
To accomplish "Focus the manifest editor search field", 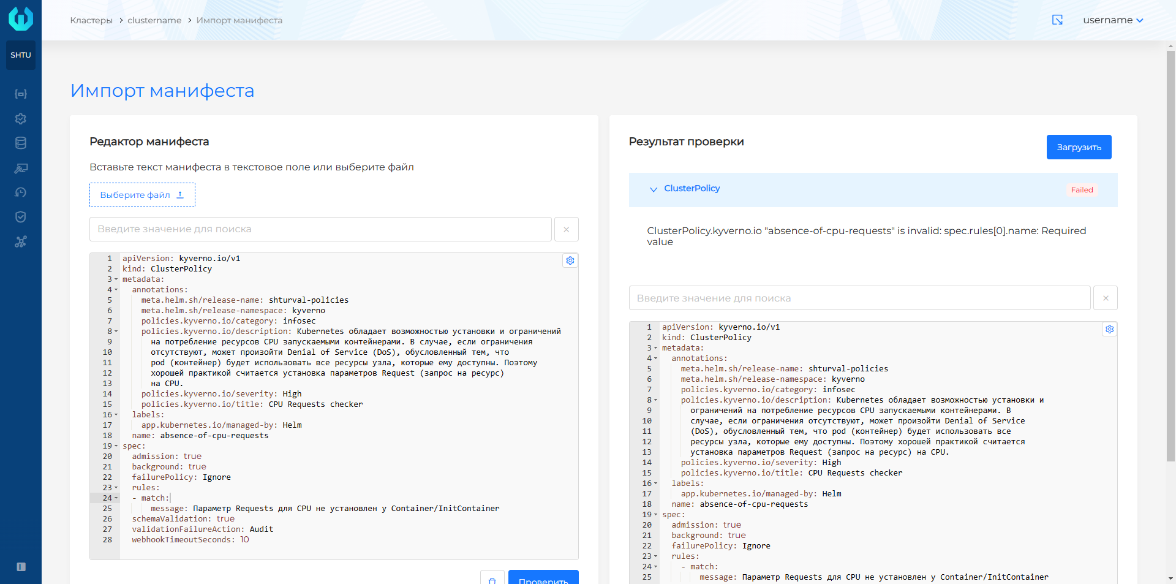I will pyautogui.click(x=320, y=229).
